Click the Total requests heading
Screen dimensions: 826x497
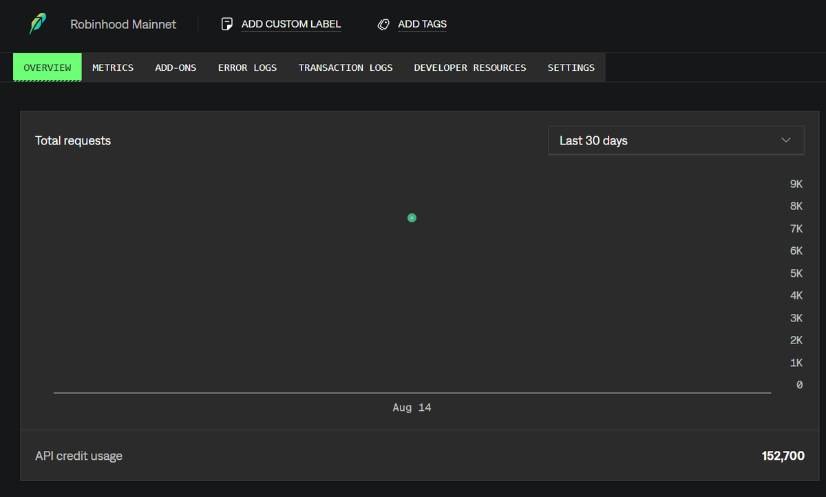(73, 140)
